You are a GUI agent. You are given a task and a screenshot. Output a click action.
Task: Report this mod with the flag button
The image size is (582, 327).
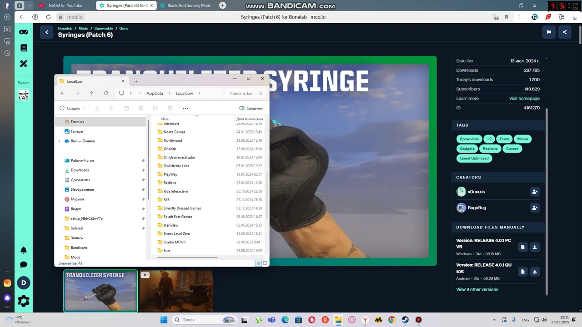pyautogui.click(x=549, y=32)
